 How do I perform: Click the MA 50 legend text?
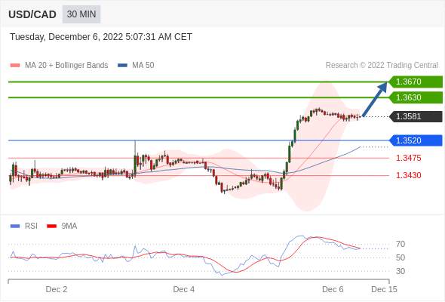(x=143, y=66)
